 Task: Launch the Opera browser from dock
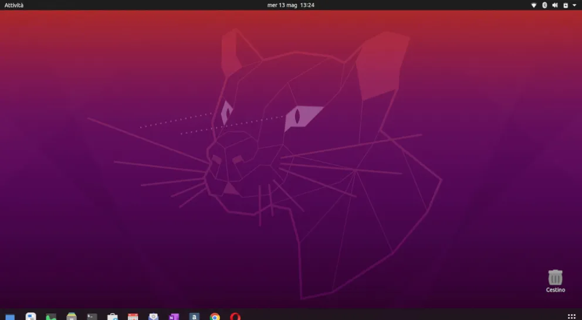pos(235,316)
